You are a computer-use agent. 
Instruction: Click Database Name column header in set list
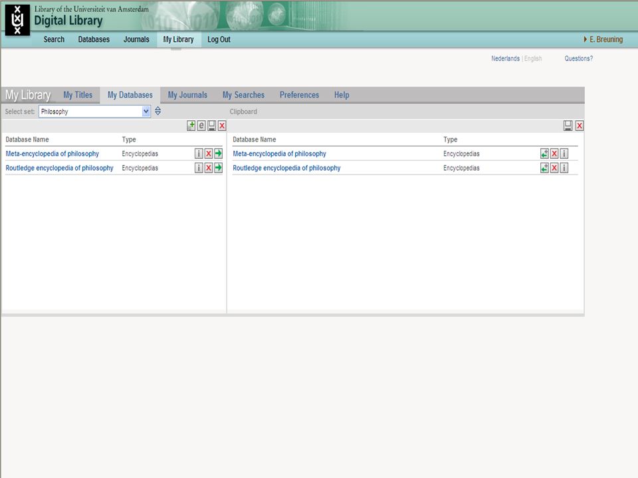pyautogui.click(x=27, y=139)
